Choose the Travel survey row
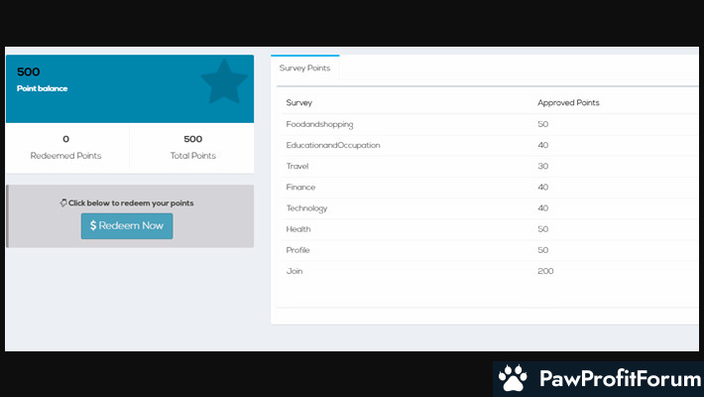Screen dimensions: 704x397 point(299,166)
